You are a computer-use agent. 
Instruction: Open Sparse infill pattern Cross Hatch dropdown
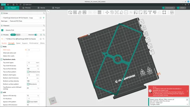click(x=33, y=102)
